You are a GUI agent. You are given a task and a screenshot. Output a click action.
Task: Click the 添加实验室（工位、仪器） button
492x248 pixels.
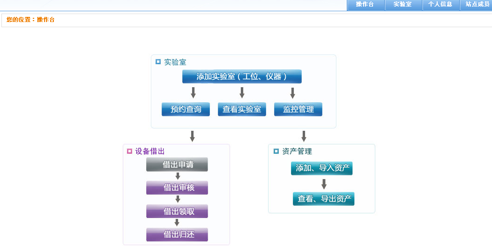click(242, 76)
